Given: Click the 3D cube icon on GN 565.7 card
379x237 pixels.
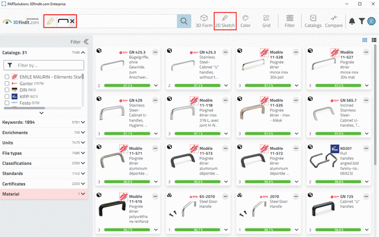Looking at the screenshot, I should coord(310,99).
